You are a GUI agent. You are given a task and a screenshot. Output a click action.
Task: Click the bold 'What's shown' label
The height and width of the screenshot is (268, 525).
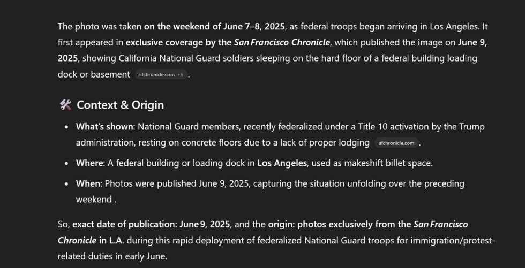(x=105, y=127)
